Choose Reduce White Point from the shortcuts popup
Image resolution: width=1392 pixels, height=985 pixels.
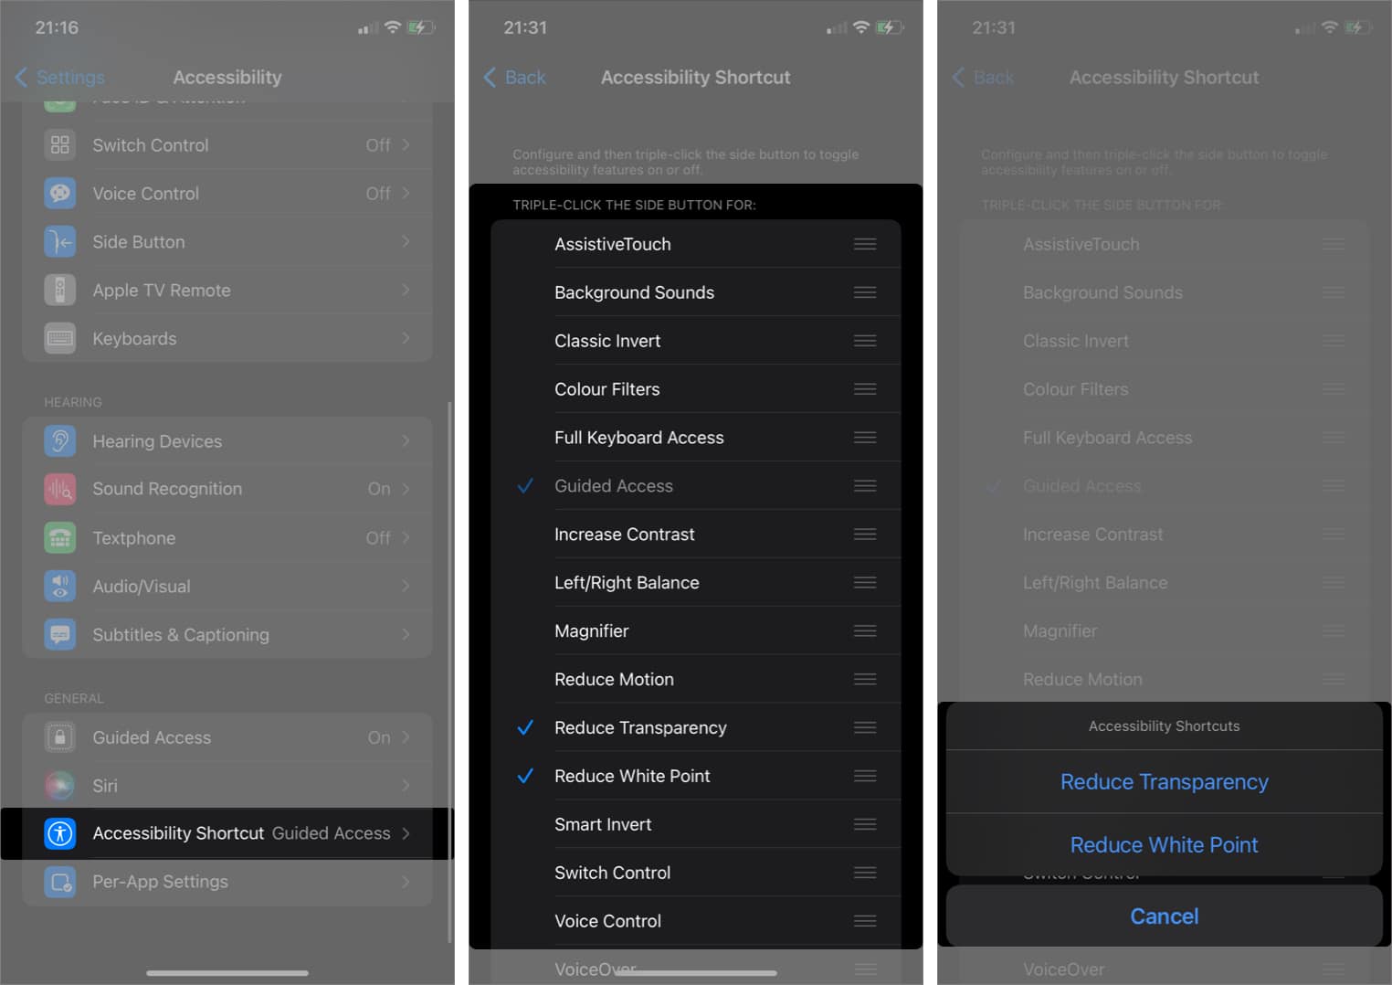point(1164,844)
